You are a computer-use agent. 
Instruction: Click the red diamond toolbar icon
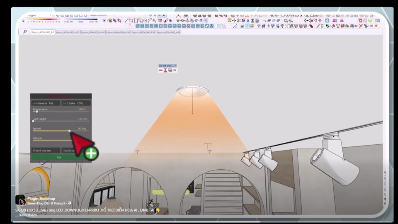coord(320,20)
